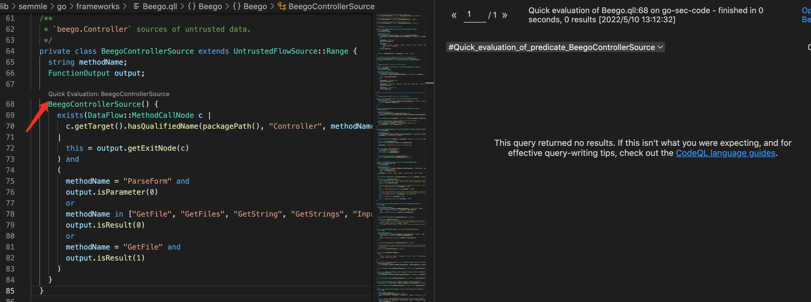
Task: Click UntrustedFlowSource in the class declaration
Action: pyautogui.click(x=275, y=51)
